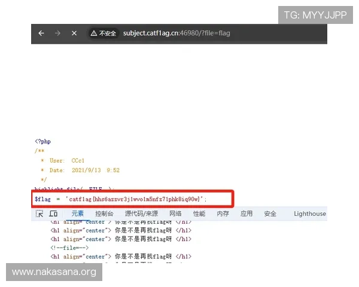Click the $flag code line
The width and height of the screenshot is (359, 287).
(x=120, y=199)
